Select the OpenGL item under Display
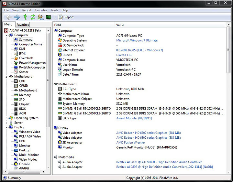The image size is (233, 182). [x=25, y=164]
